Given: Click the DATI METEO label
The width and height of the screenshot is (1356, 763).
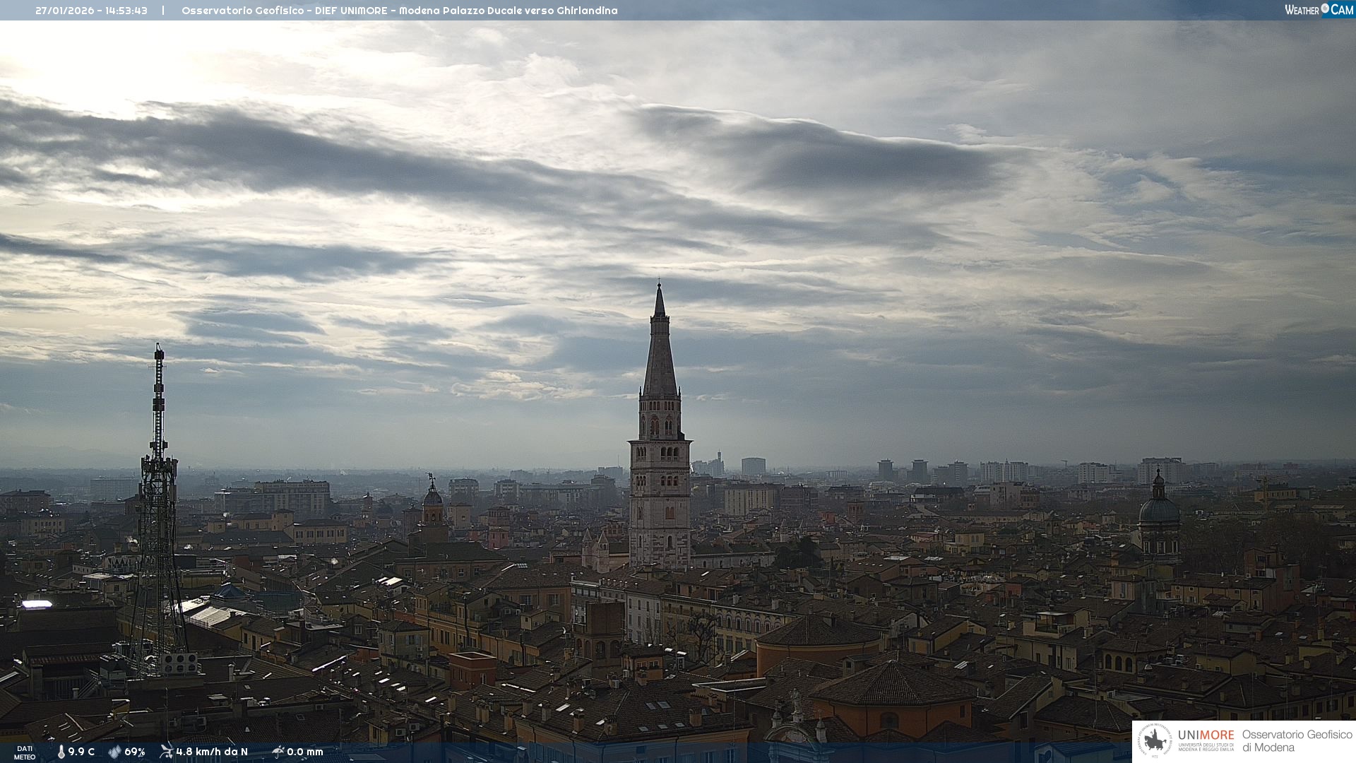Looking at the screenshot, I should 25,752.
